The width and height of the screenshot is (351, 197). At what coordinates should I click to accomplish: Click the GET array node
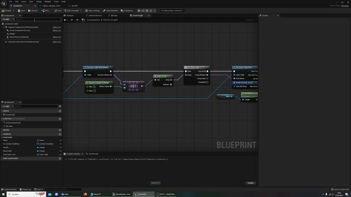(x=133, y=86)
